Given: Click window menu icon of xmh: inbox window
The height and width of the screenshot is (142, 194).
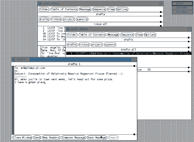Looking at the screenshot, I should (40, 4).
